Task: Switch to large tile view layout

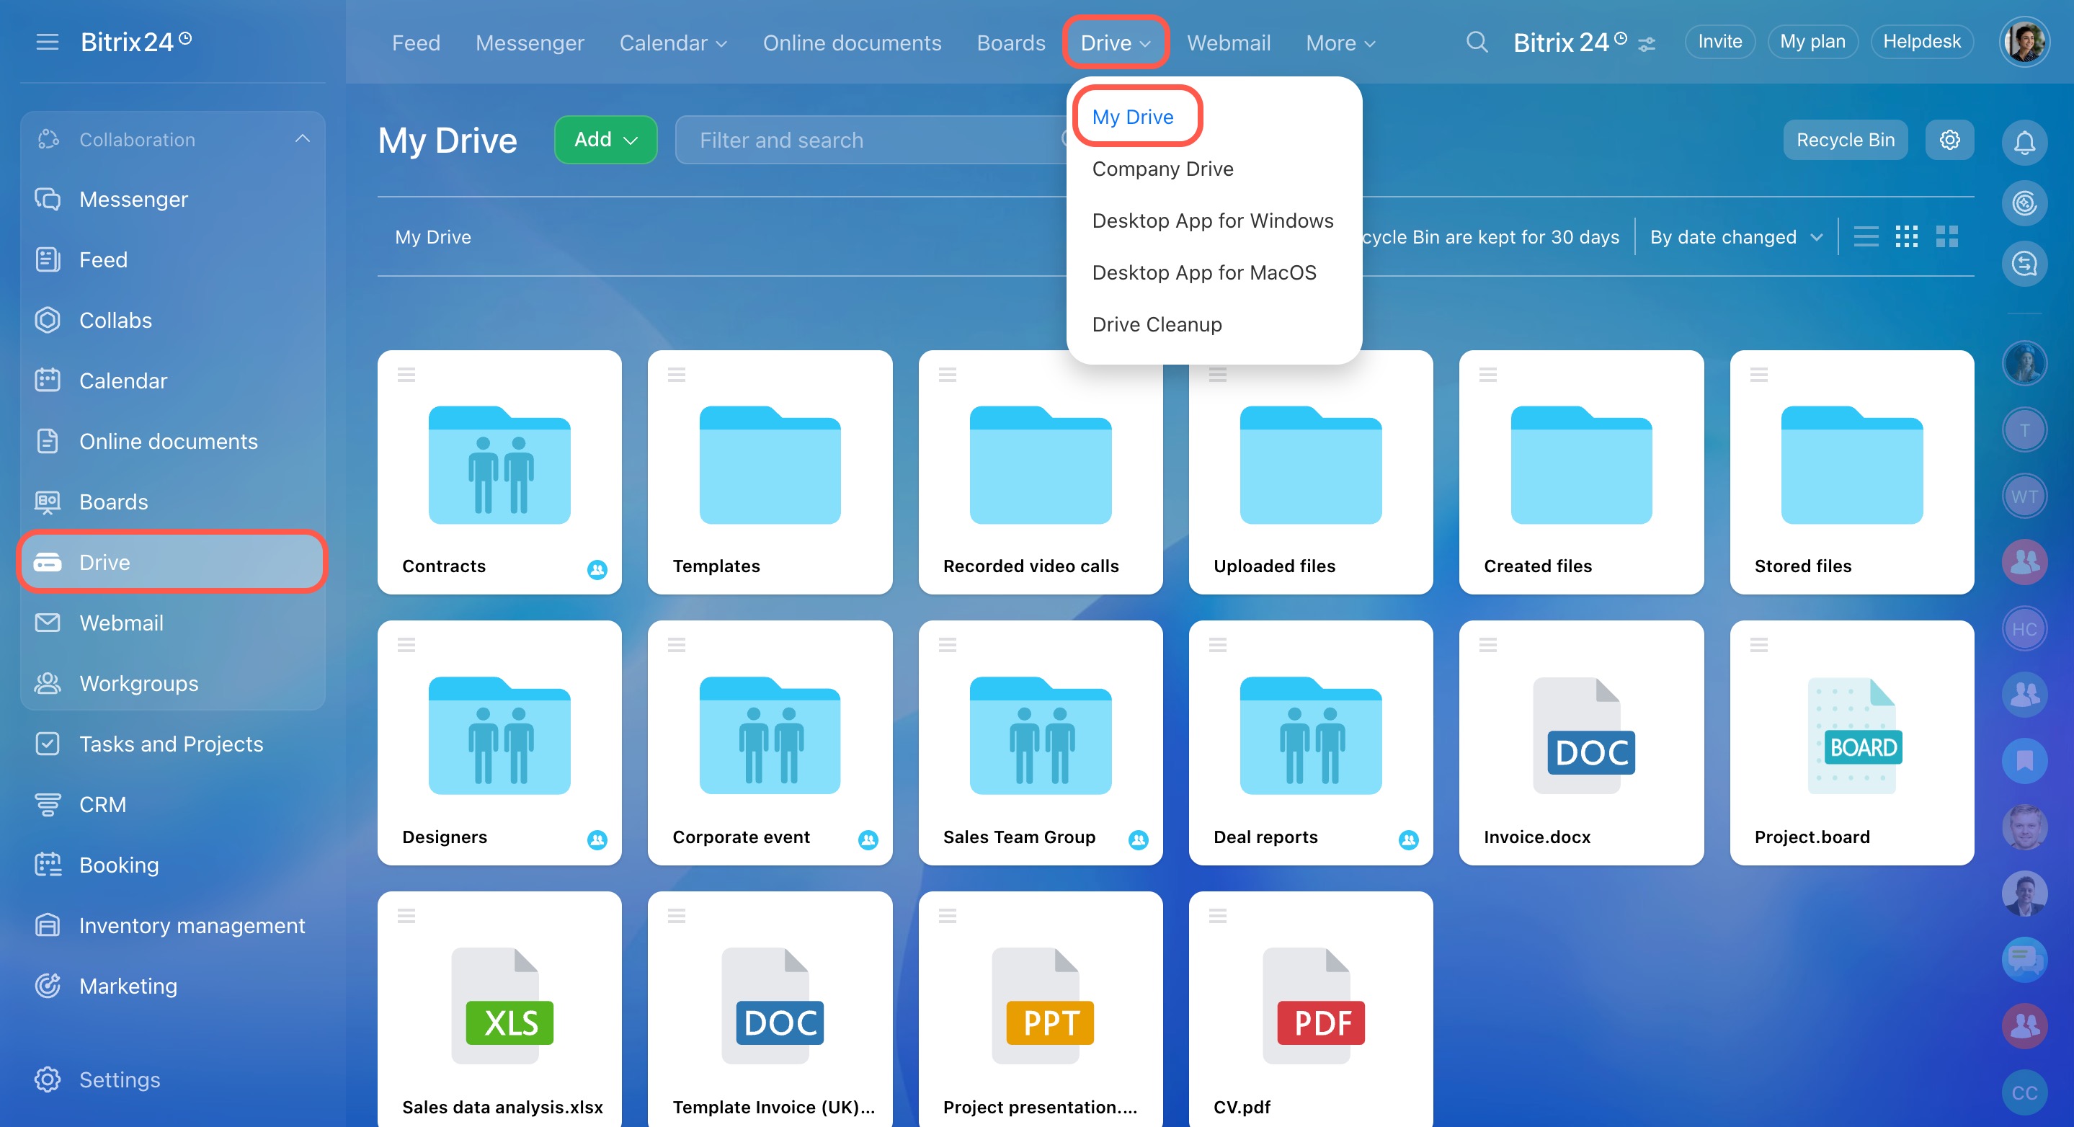Action: (1946, 236)
